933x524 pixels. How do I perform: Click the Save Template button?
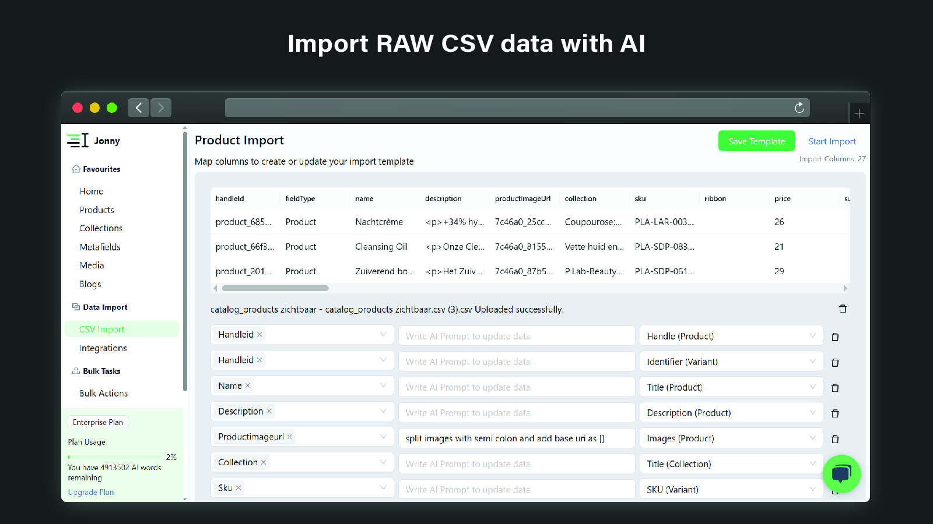click(756, 141)
